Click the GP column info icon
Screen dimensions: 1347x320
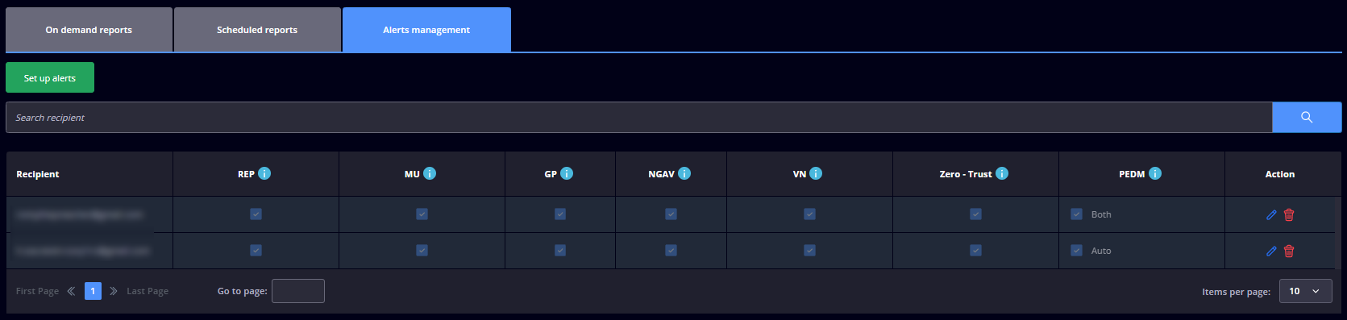point(567,173)
